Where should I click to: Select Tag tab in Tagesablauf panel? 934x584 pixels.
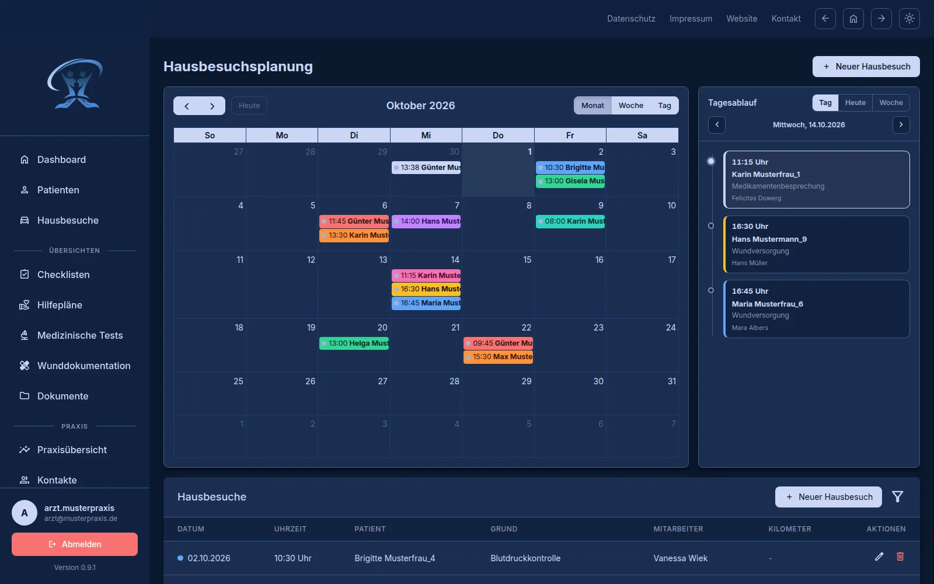(x=825, y=103)
